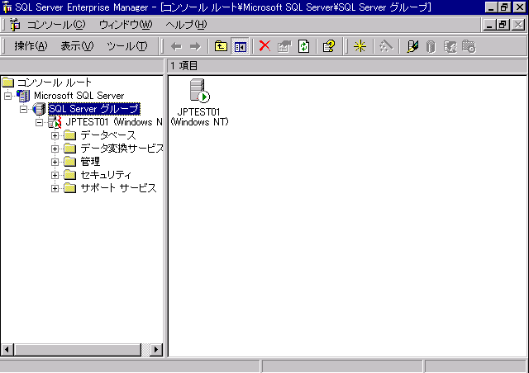Open the ウィンドウ(W) menu
Image resolution: width=529 pixels, height=373 pixels.
[x=126, y=25]
